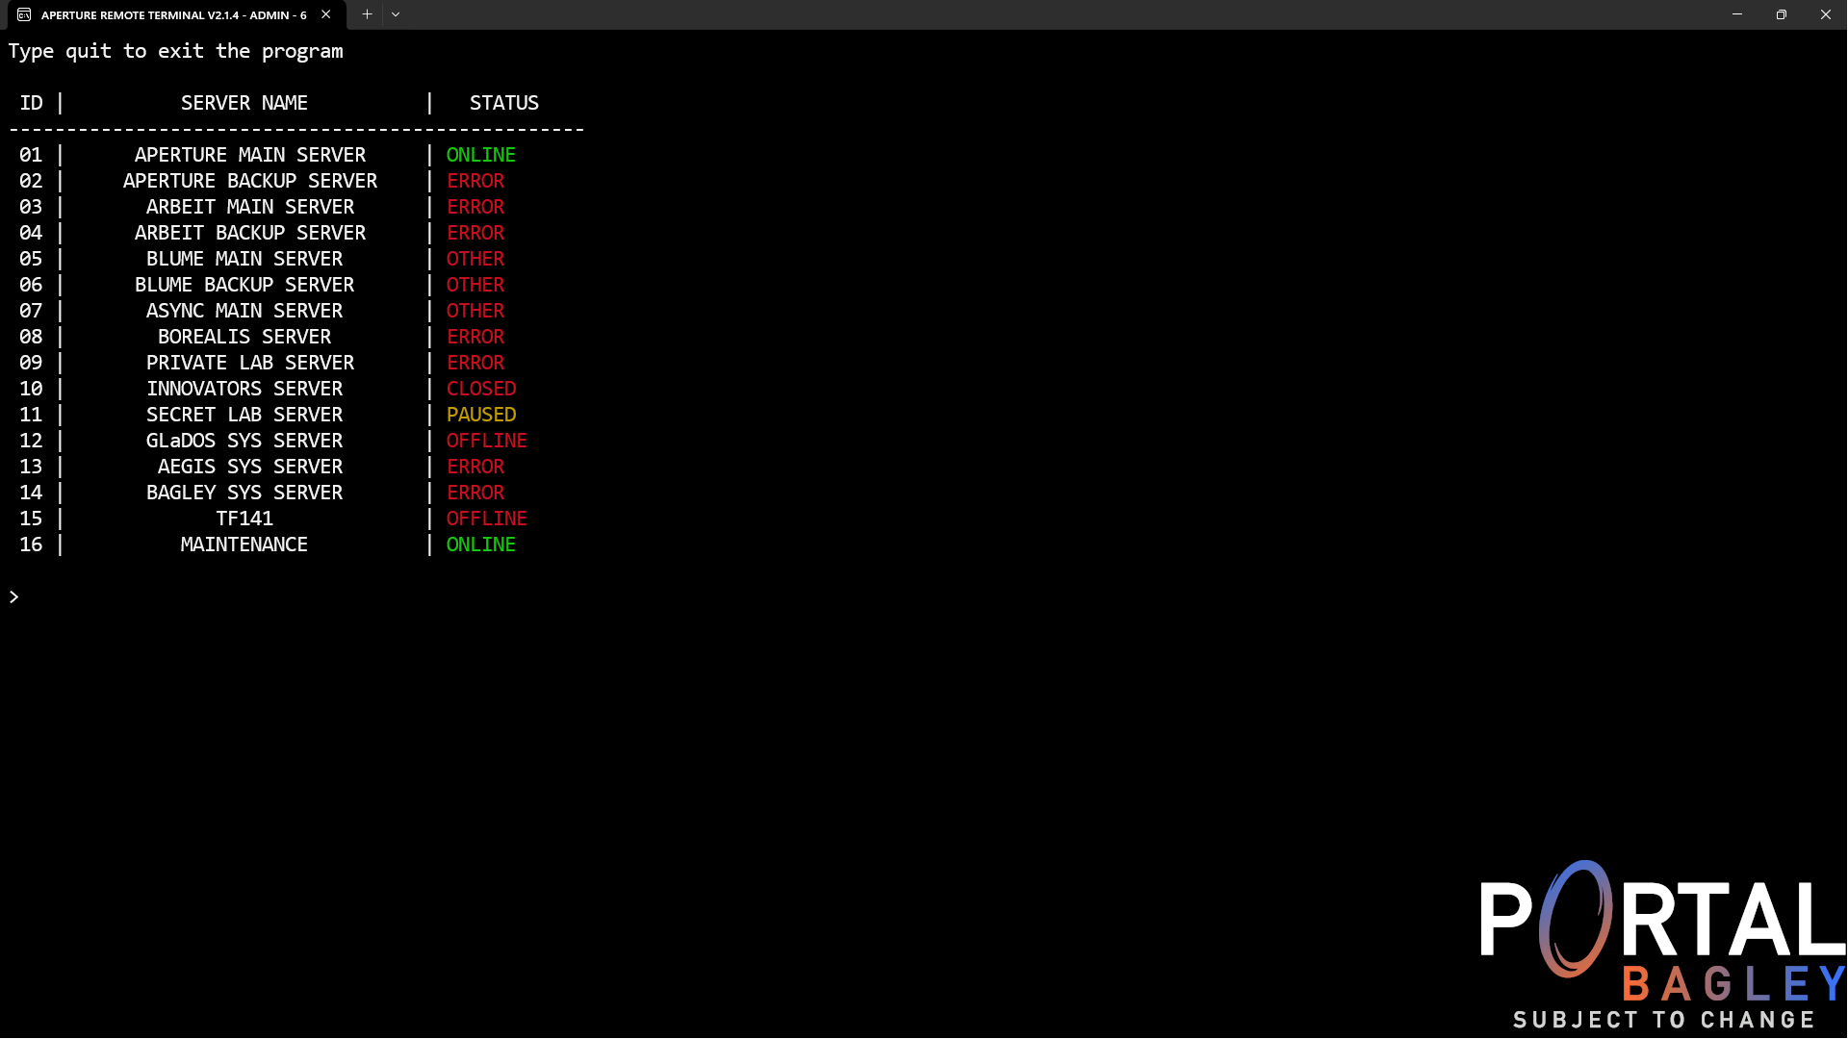Select the SECRET LAB SERVER with PAUSED status
This screenshot has width=1848, height=1039.
(x=244, y=414)
